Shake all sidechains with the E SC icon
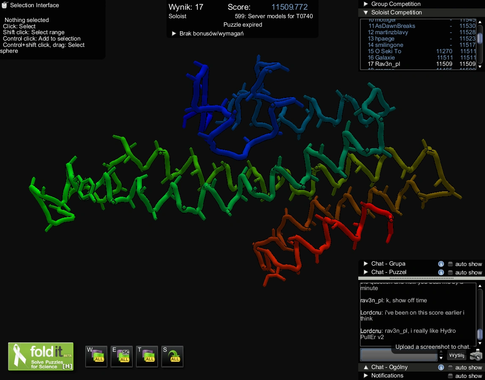The height and width of the screenshot is (380, 485). (x=121, y=356)
